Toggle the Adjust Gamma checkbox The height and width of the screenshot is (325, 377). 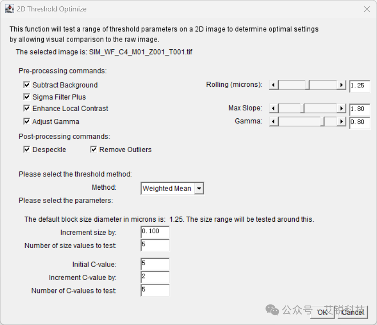(x=27, y=121)
